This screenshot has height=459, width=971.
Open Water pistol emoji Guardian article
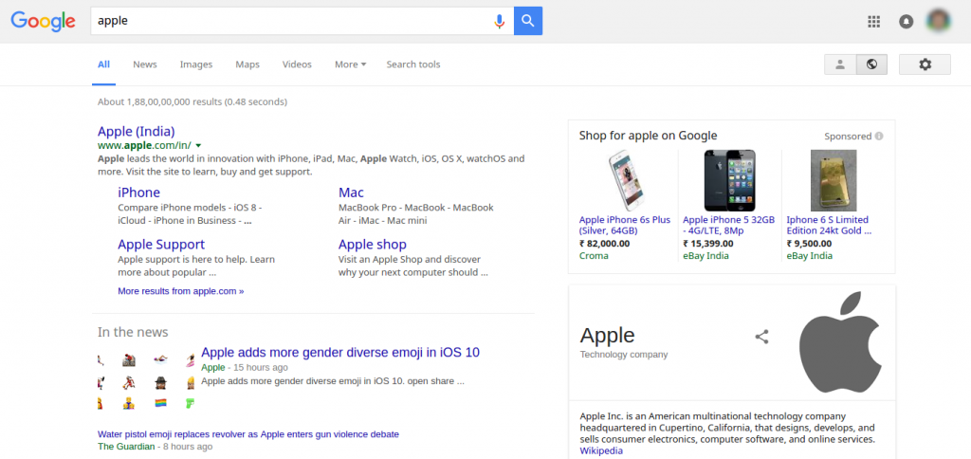tap(248, 434)
